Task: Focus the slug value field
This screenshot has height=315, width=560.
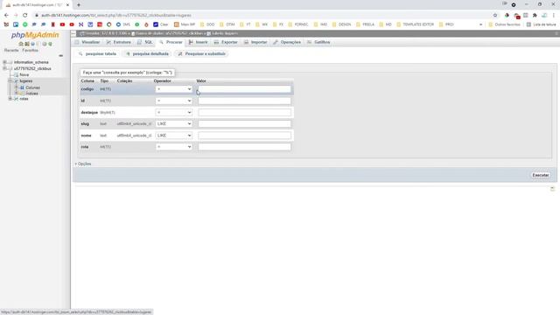Action: [245, 124]
